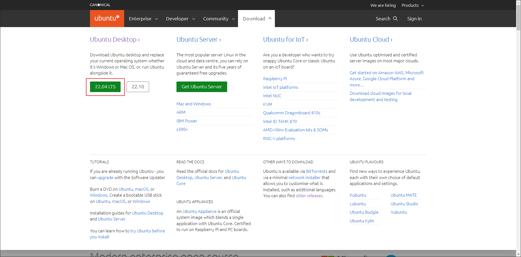
Task: Click Download cloud images for local development
Action: point(381,96)
